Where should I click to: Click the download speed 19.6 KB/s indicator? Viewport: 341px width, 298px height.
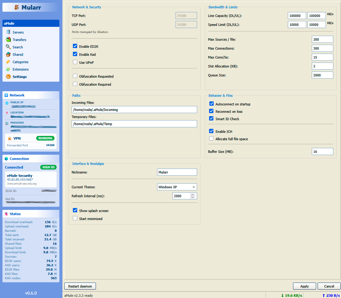click(291, 296)
